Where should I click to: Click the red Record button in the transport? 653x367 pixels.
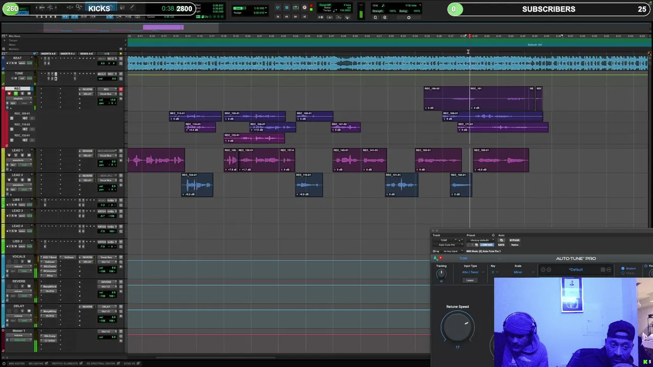tap(304, 8)
